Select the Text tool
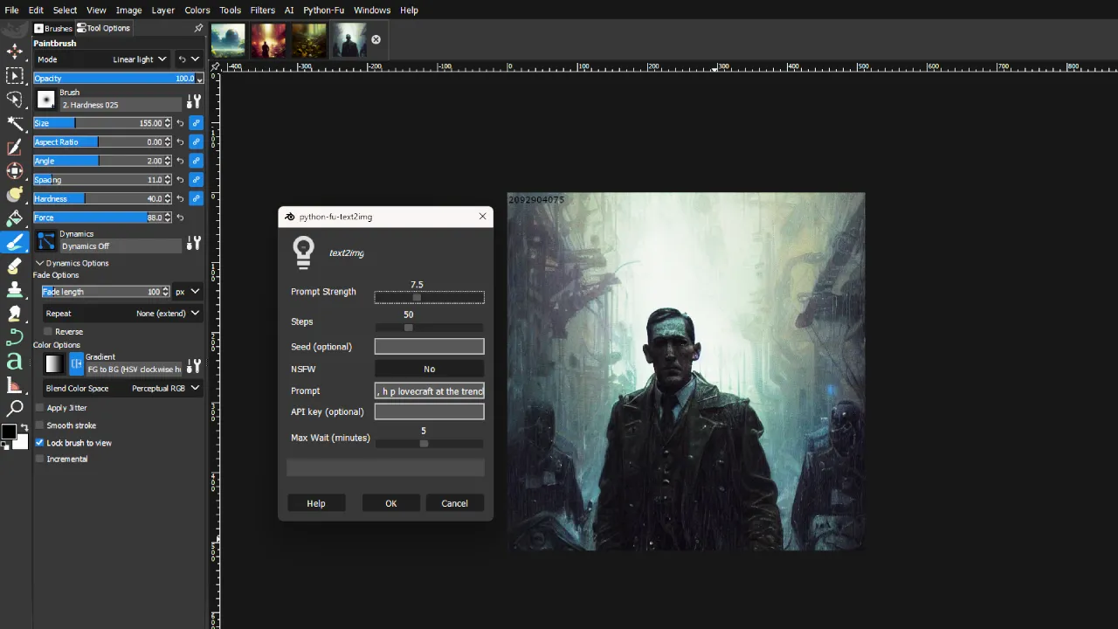This screenshot has width=1118, height=629. (14, 360)
